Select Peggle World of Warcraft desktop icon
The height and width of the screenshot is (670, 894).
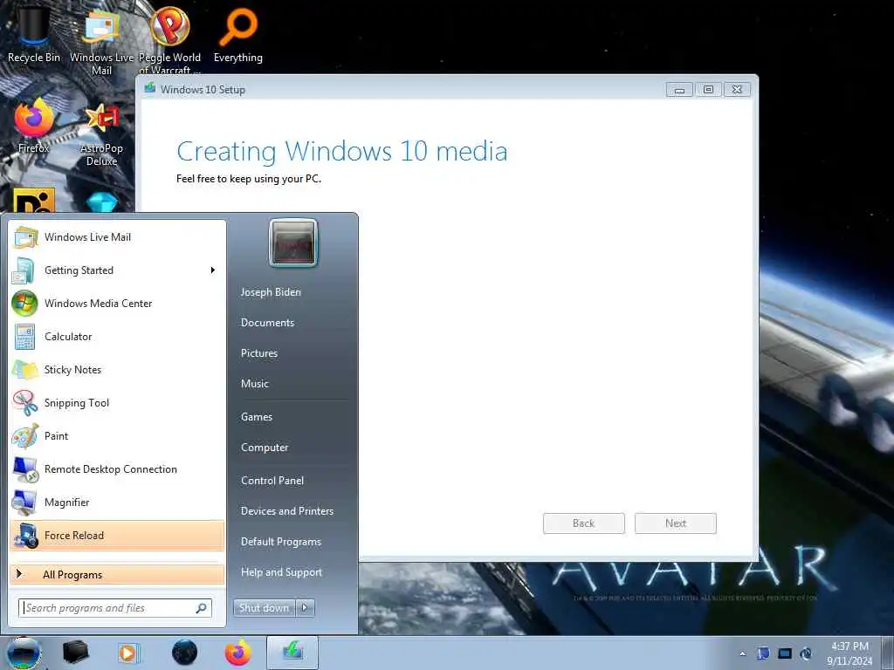(x=169, y=40)
